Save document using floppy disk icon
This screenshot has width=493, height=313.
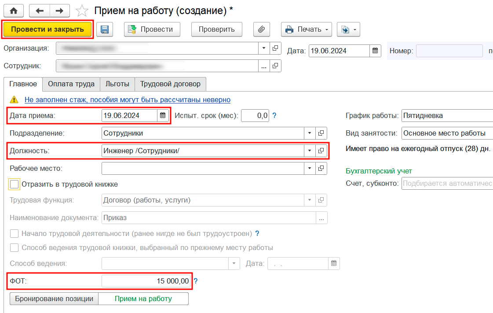click(x=105, y=29)
